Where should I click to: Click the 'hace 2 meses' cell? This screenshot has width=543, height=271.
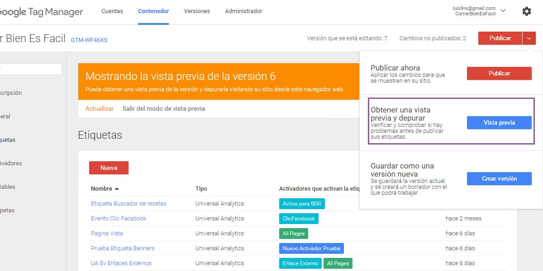pyautogui.click(x=463, y=219)
